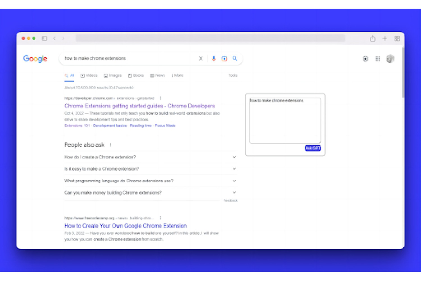Open 'Chrome Extensions getting started guides' result
421x281 pixels.
coord(139,106)
